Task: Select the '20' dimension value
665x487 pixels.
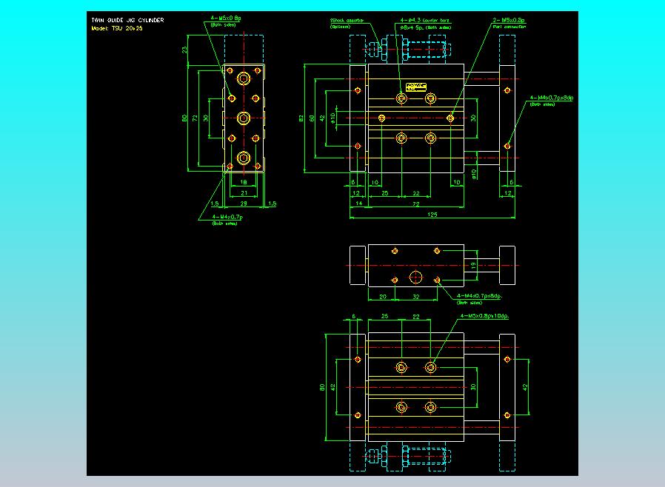Action: pyautogui.click(x=383, y=297)
